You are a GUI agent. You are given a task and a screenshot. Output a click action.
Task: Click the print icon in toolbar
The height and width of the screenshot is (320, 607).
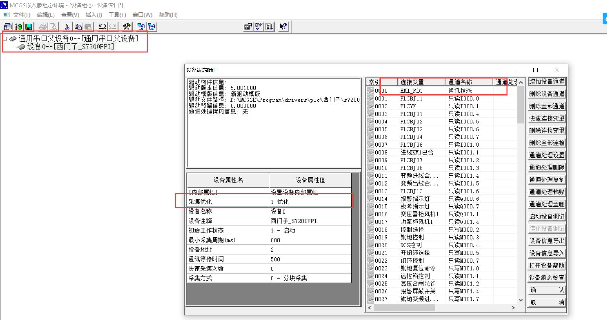(x=43, y=27)
